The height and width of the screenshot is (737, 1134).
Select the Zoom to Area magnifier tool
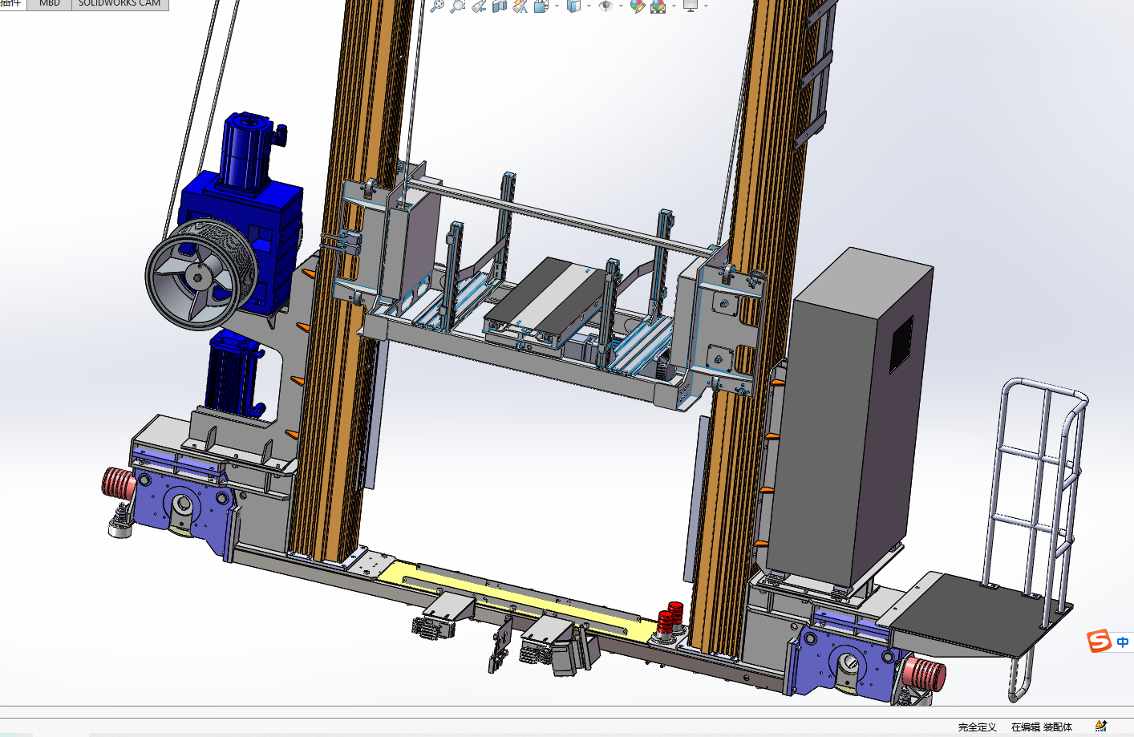[x=457, y=5]
